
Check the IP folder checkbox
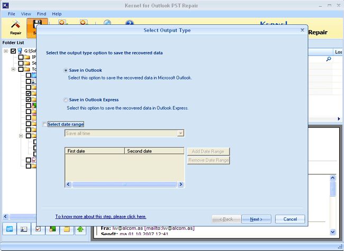click(21, 57)
